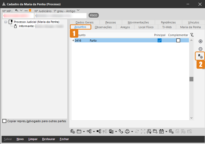Open the printer dropdown arrow

point(132,131)
